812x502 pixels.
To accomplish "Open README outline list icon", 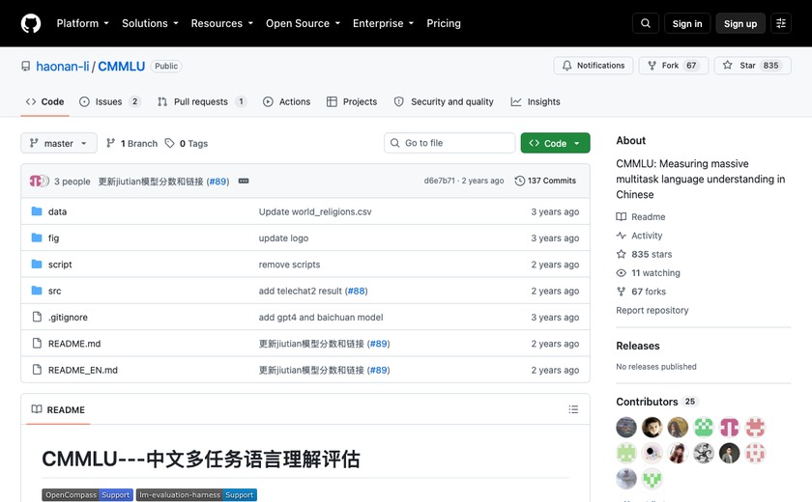I will coord(573,409).
